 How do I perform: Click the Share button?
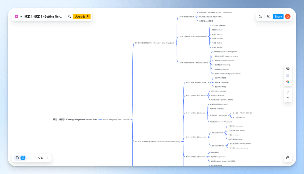278,17
